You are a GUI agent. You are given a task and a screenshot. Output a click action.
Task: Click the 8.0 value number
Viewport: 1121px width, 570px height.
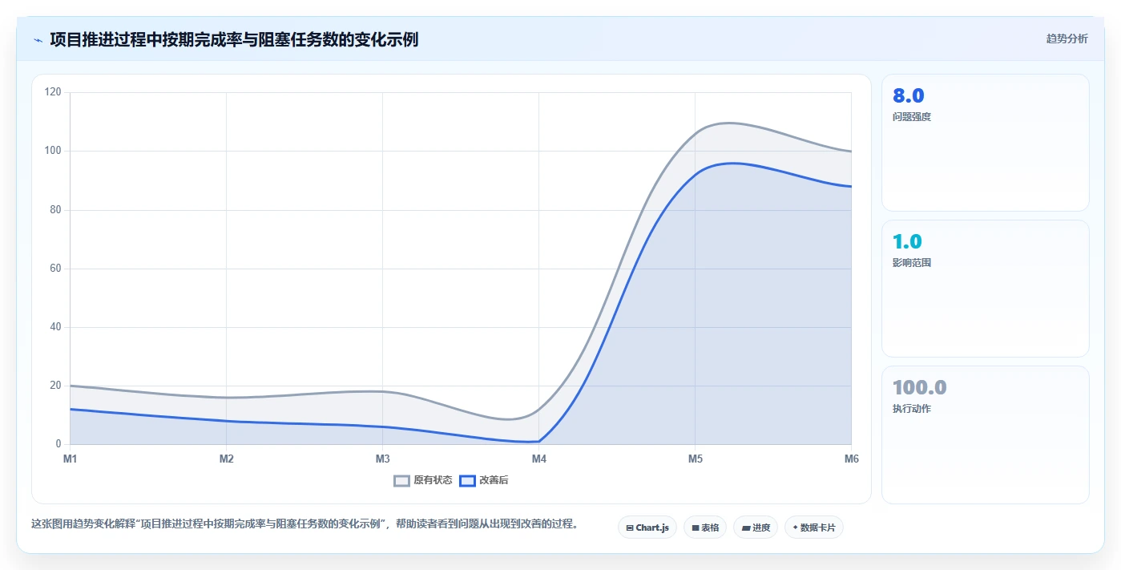908,95
